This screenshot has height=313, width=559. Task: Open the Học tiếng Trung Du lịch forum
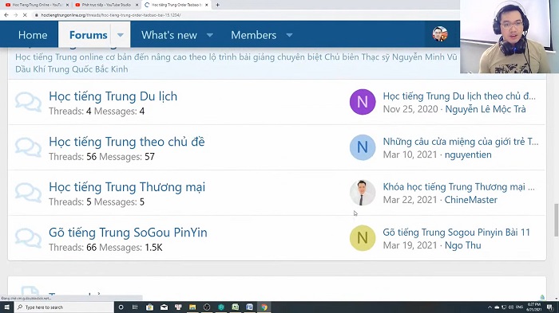[113, 96]
